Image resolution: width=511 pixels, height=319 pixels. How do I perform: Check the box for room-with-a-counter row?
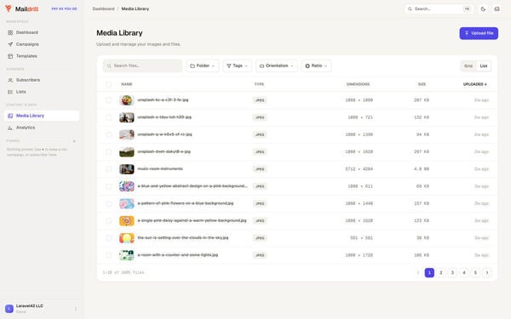point(108,255)
